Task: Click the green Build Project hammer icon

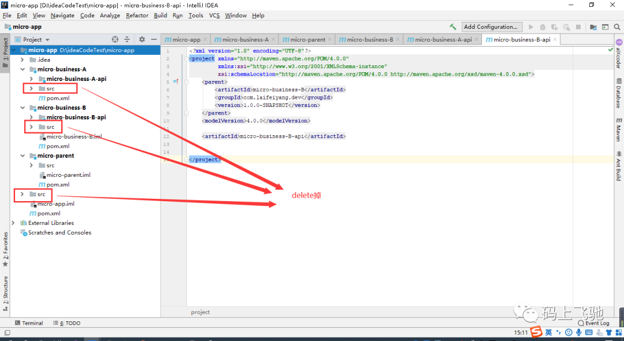Action: pos(453,27)
